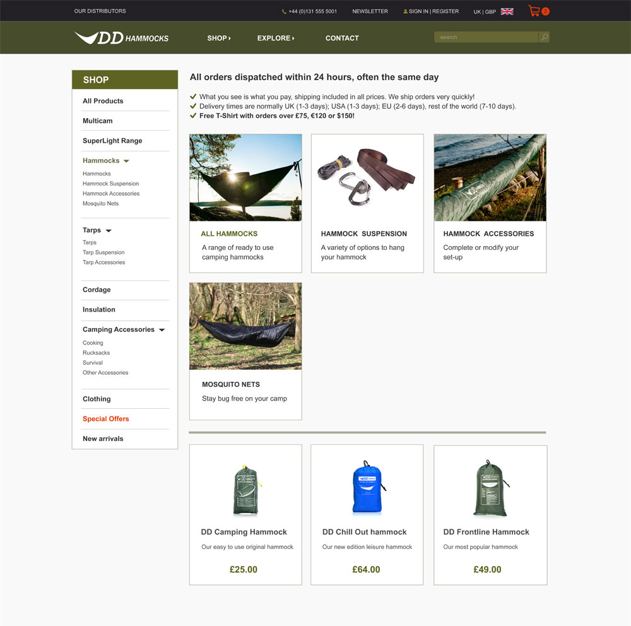Open the Newsletter link
631x626 pixels.
pos(370,11)
